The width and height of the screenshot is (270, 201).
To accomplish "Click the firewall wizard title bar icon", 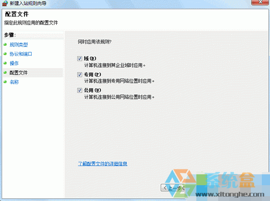I will (5, 3).
